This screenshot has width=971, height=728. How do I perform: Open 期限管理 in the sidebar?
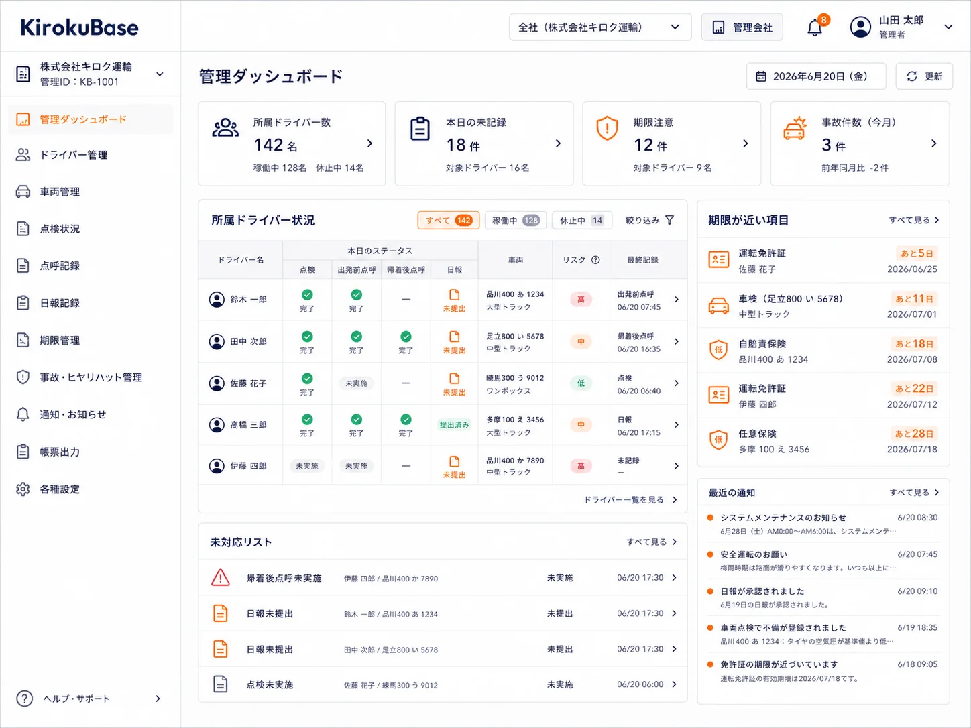pos(90,340)
